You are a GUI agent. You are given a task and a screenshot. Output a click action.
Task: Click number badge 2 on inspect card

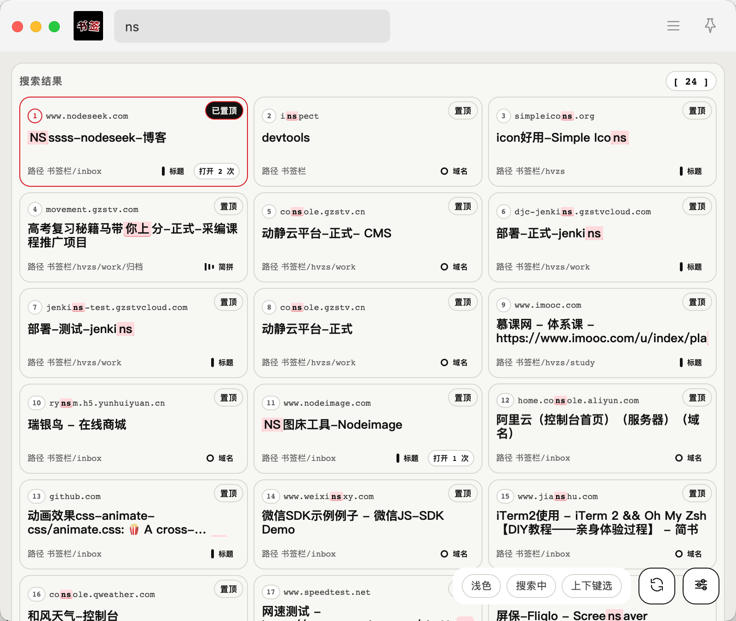(269, 116)
